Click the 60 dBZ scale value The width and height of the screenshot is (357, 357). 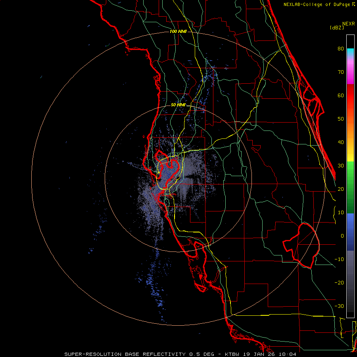click(x=341, y=95)
